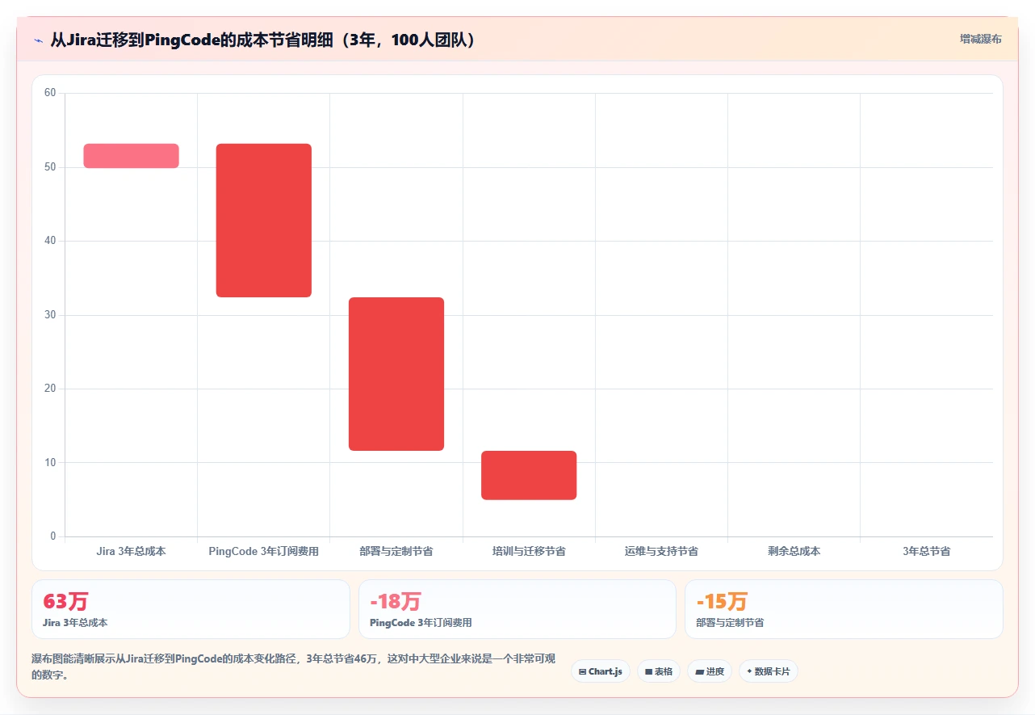Viewport: 1035px width, 715px height.
Task: Click the y-axis value 0
Action: [x=53, y=536]
